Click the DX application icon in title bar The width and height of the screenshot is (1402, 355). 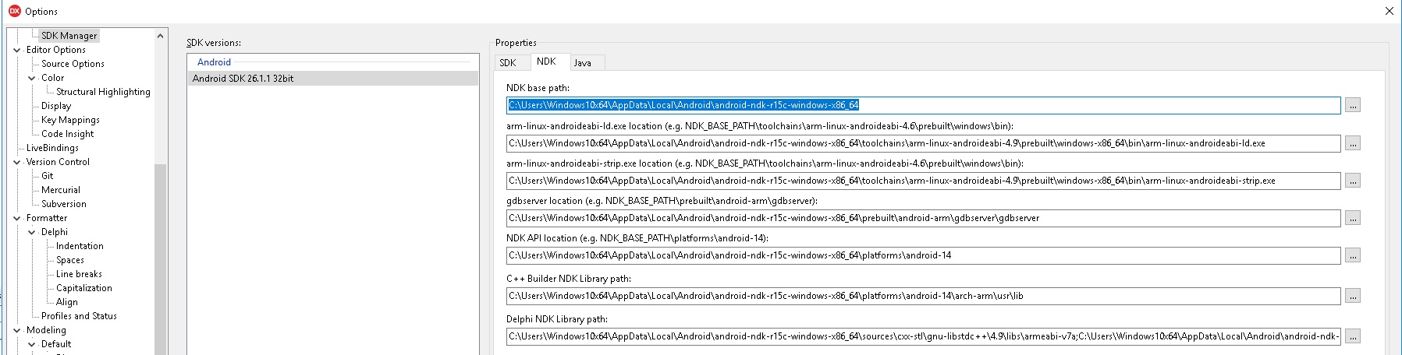click(x=14, y=11)
